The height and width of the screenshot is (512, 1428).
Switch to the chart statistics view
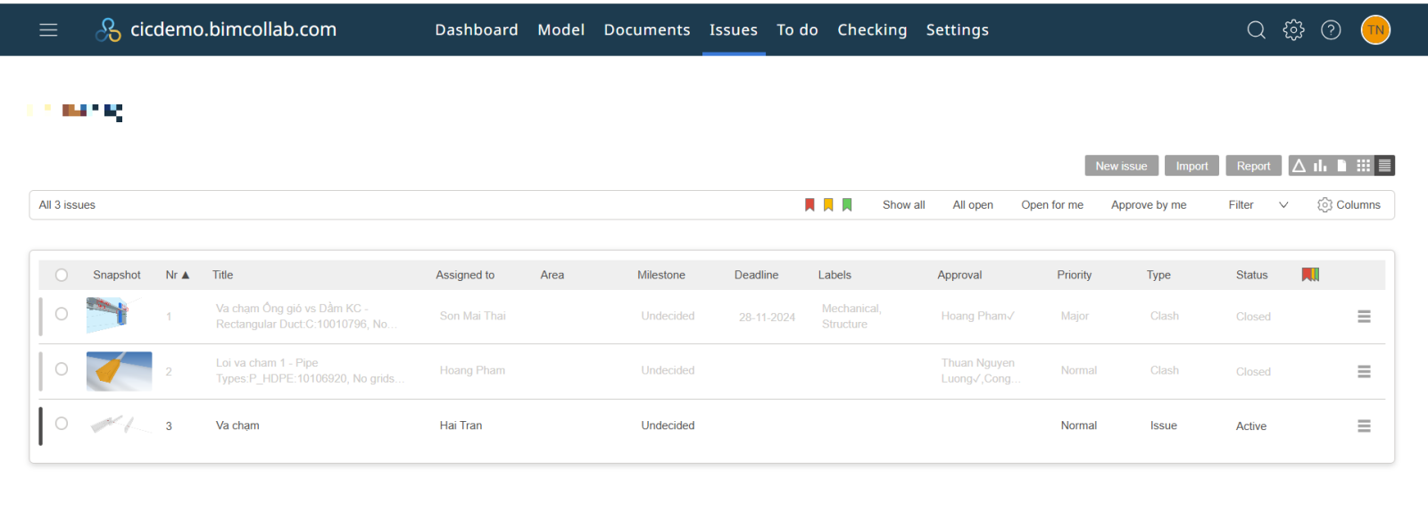coord(1320,166)
